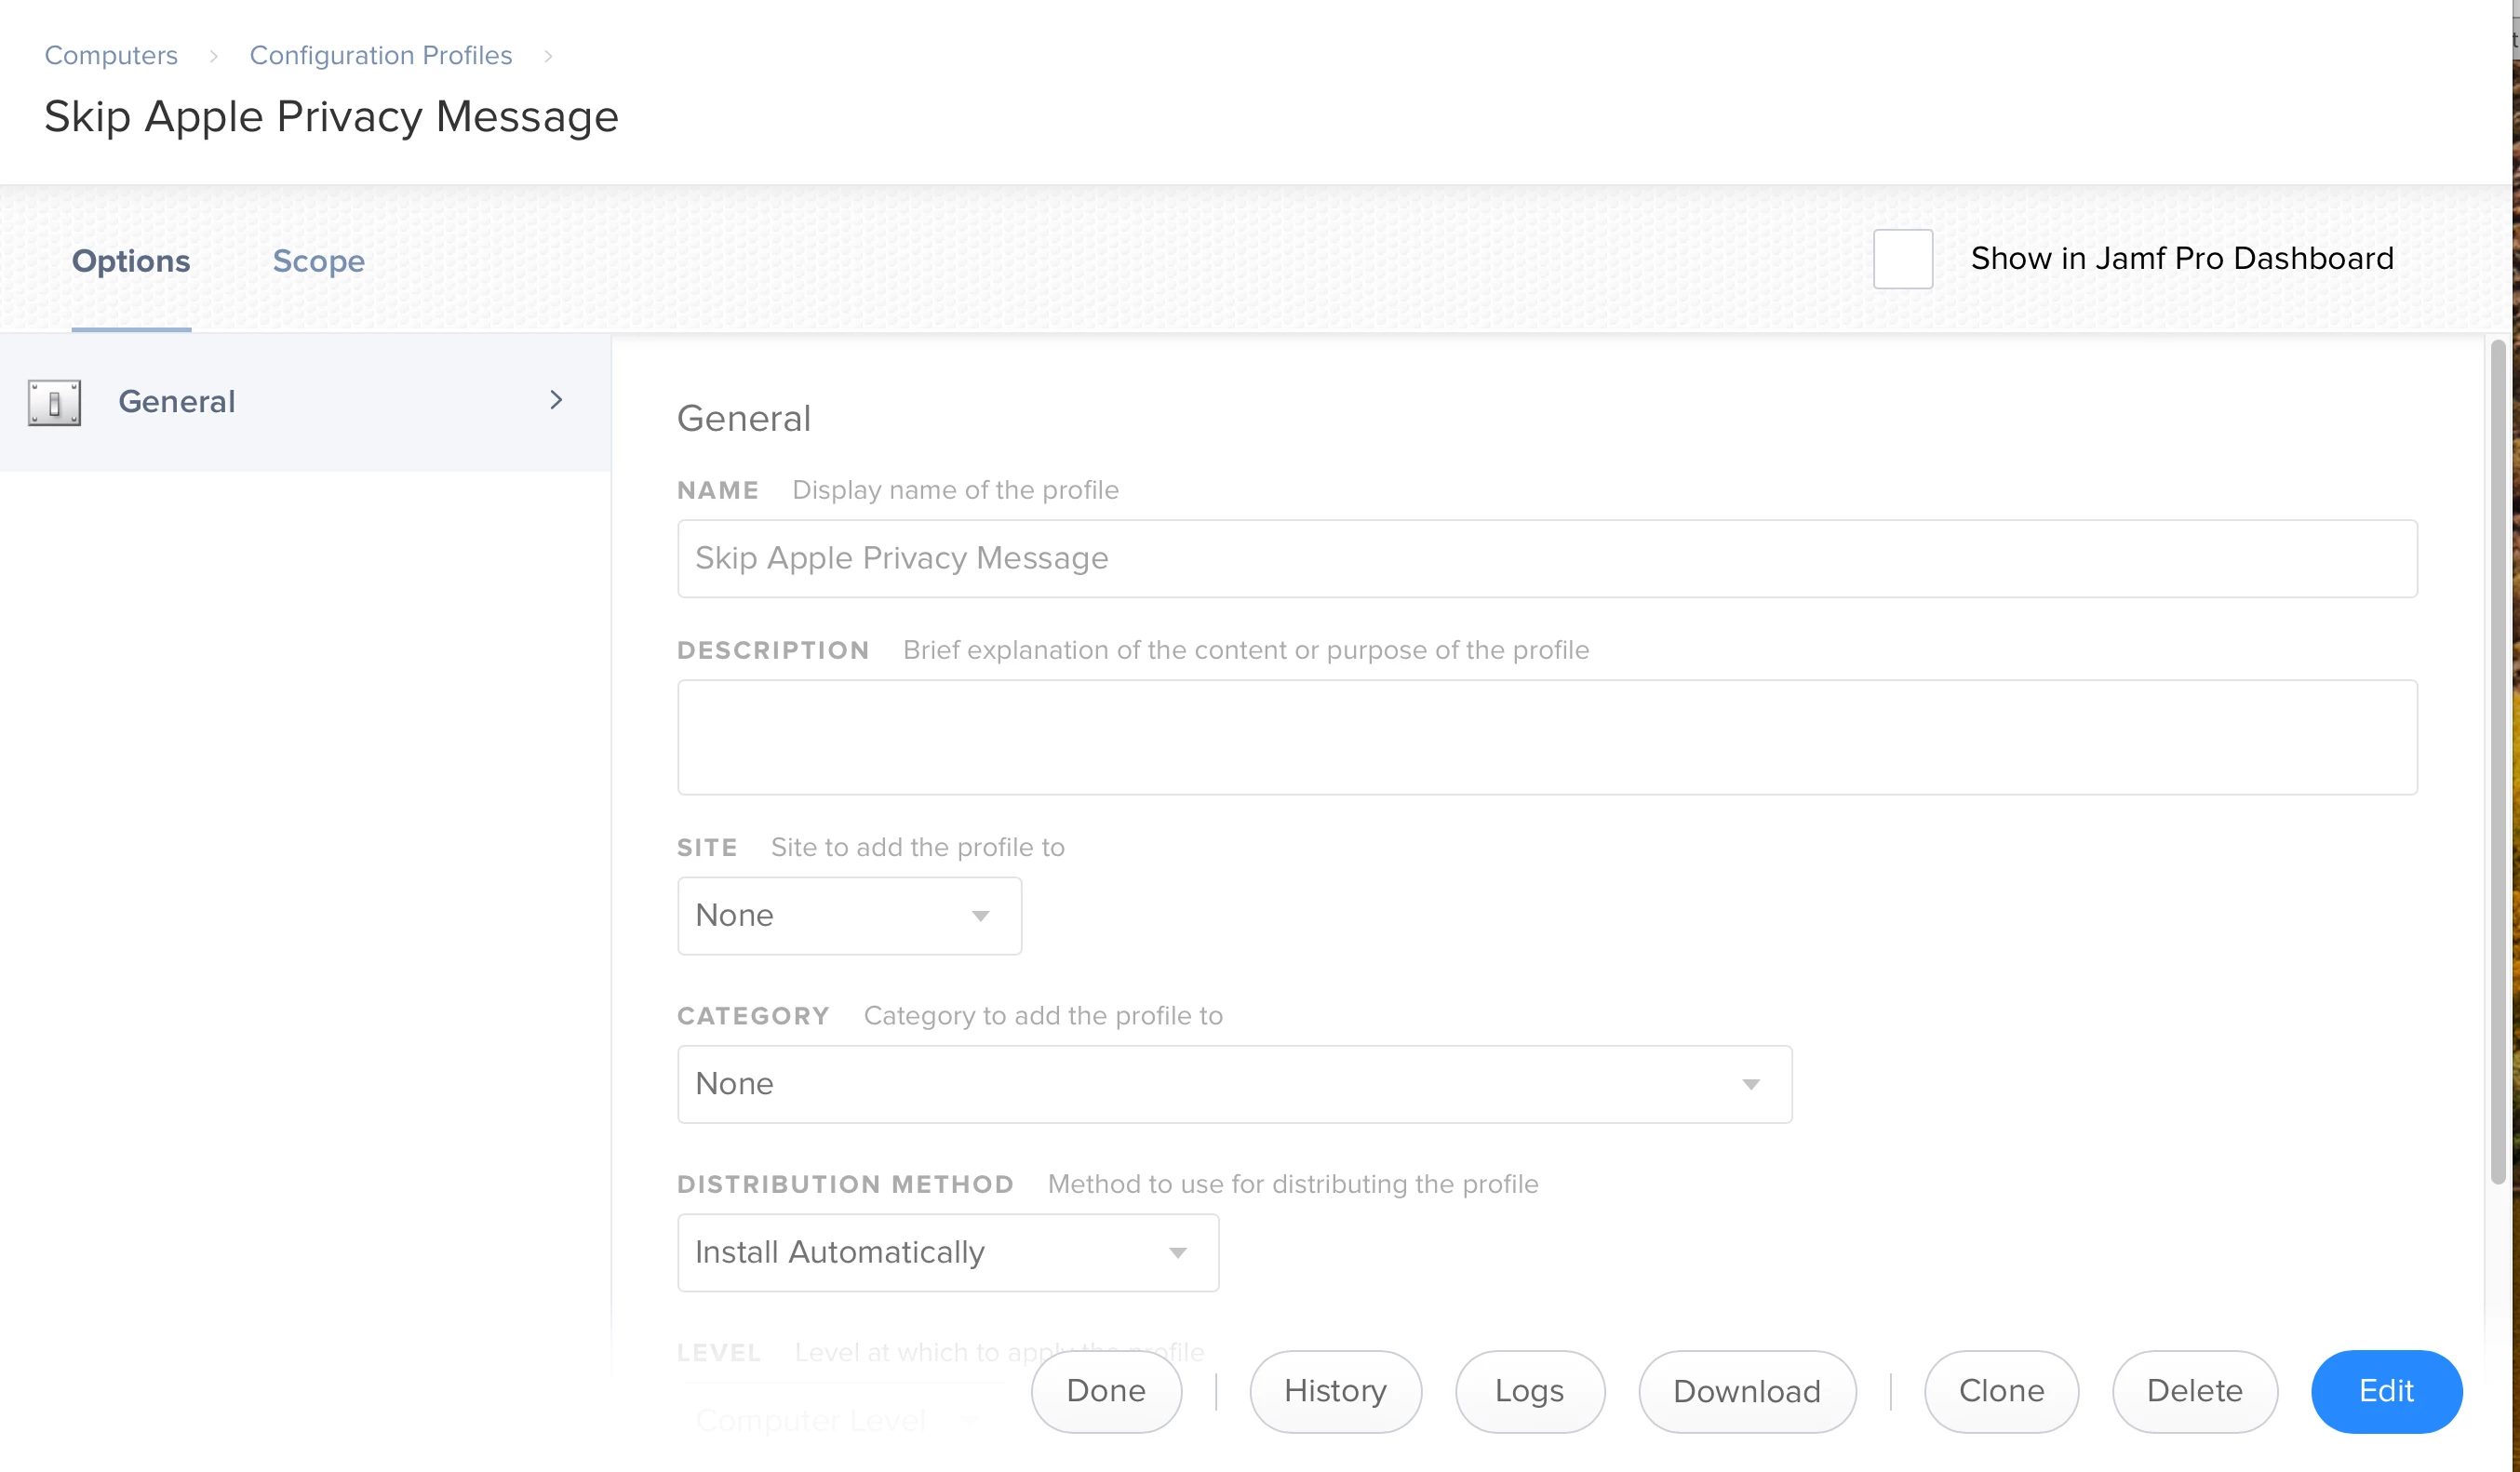Click the chevron arrow beside General
This screenshot has height=1472, width=2520.
[556, 400]
